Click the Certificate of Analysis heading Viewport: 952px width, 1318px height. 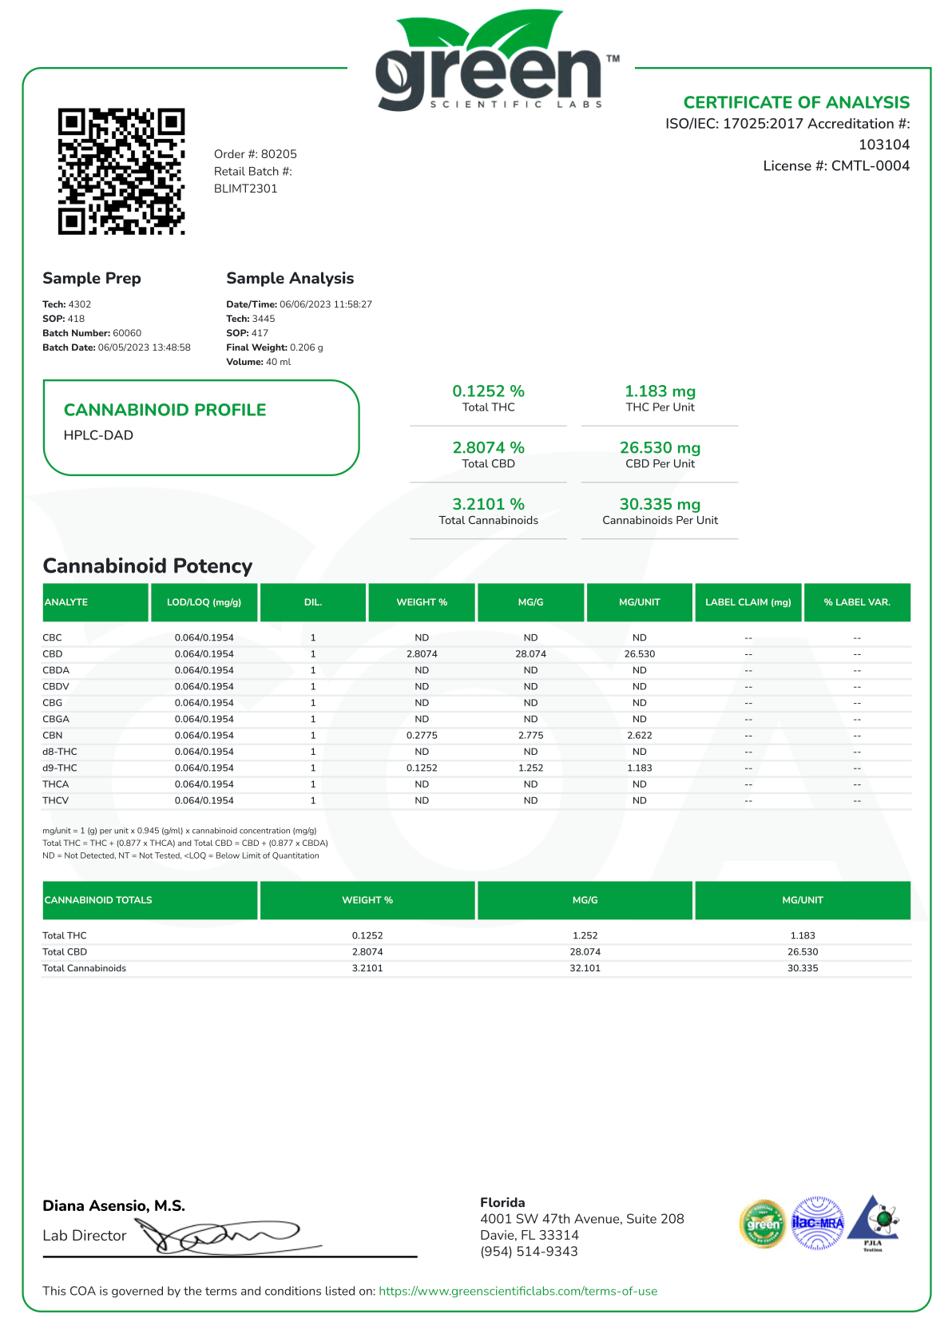[x=796, y=102]
